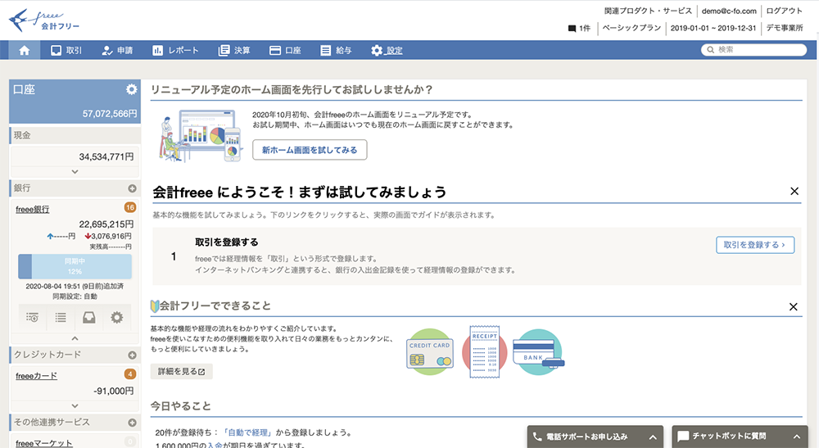The width and height of the screenshot is (819, 448).
Task: Open the freee銀行 settings gear icon
Action: point(117,318)
